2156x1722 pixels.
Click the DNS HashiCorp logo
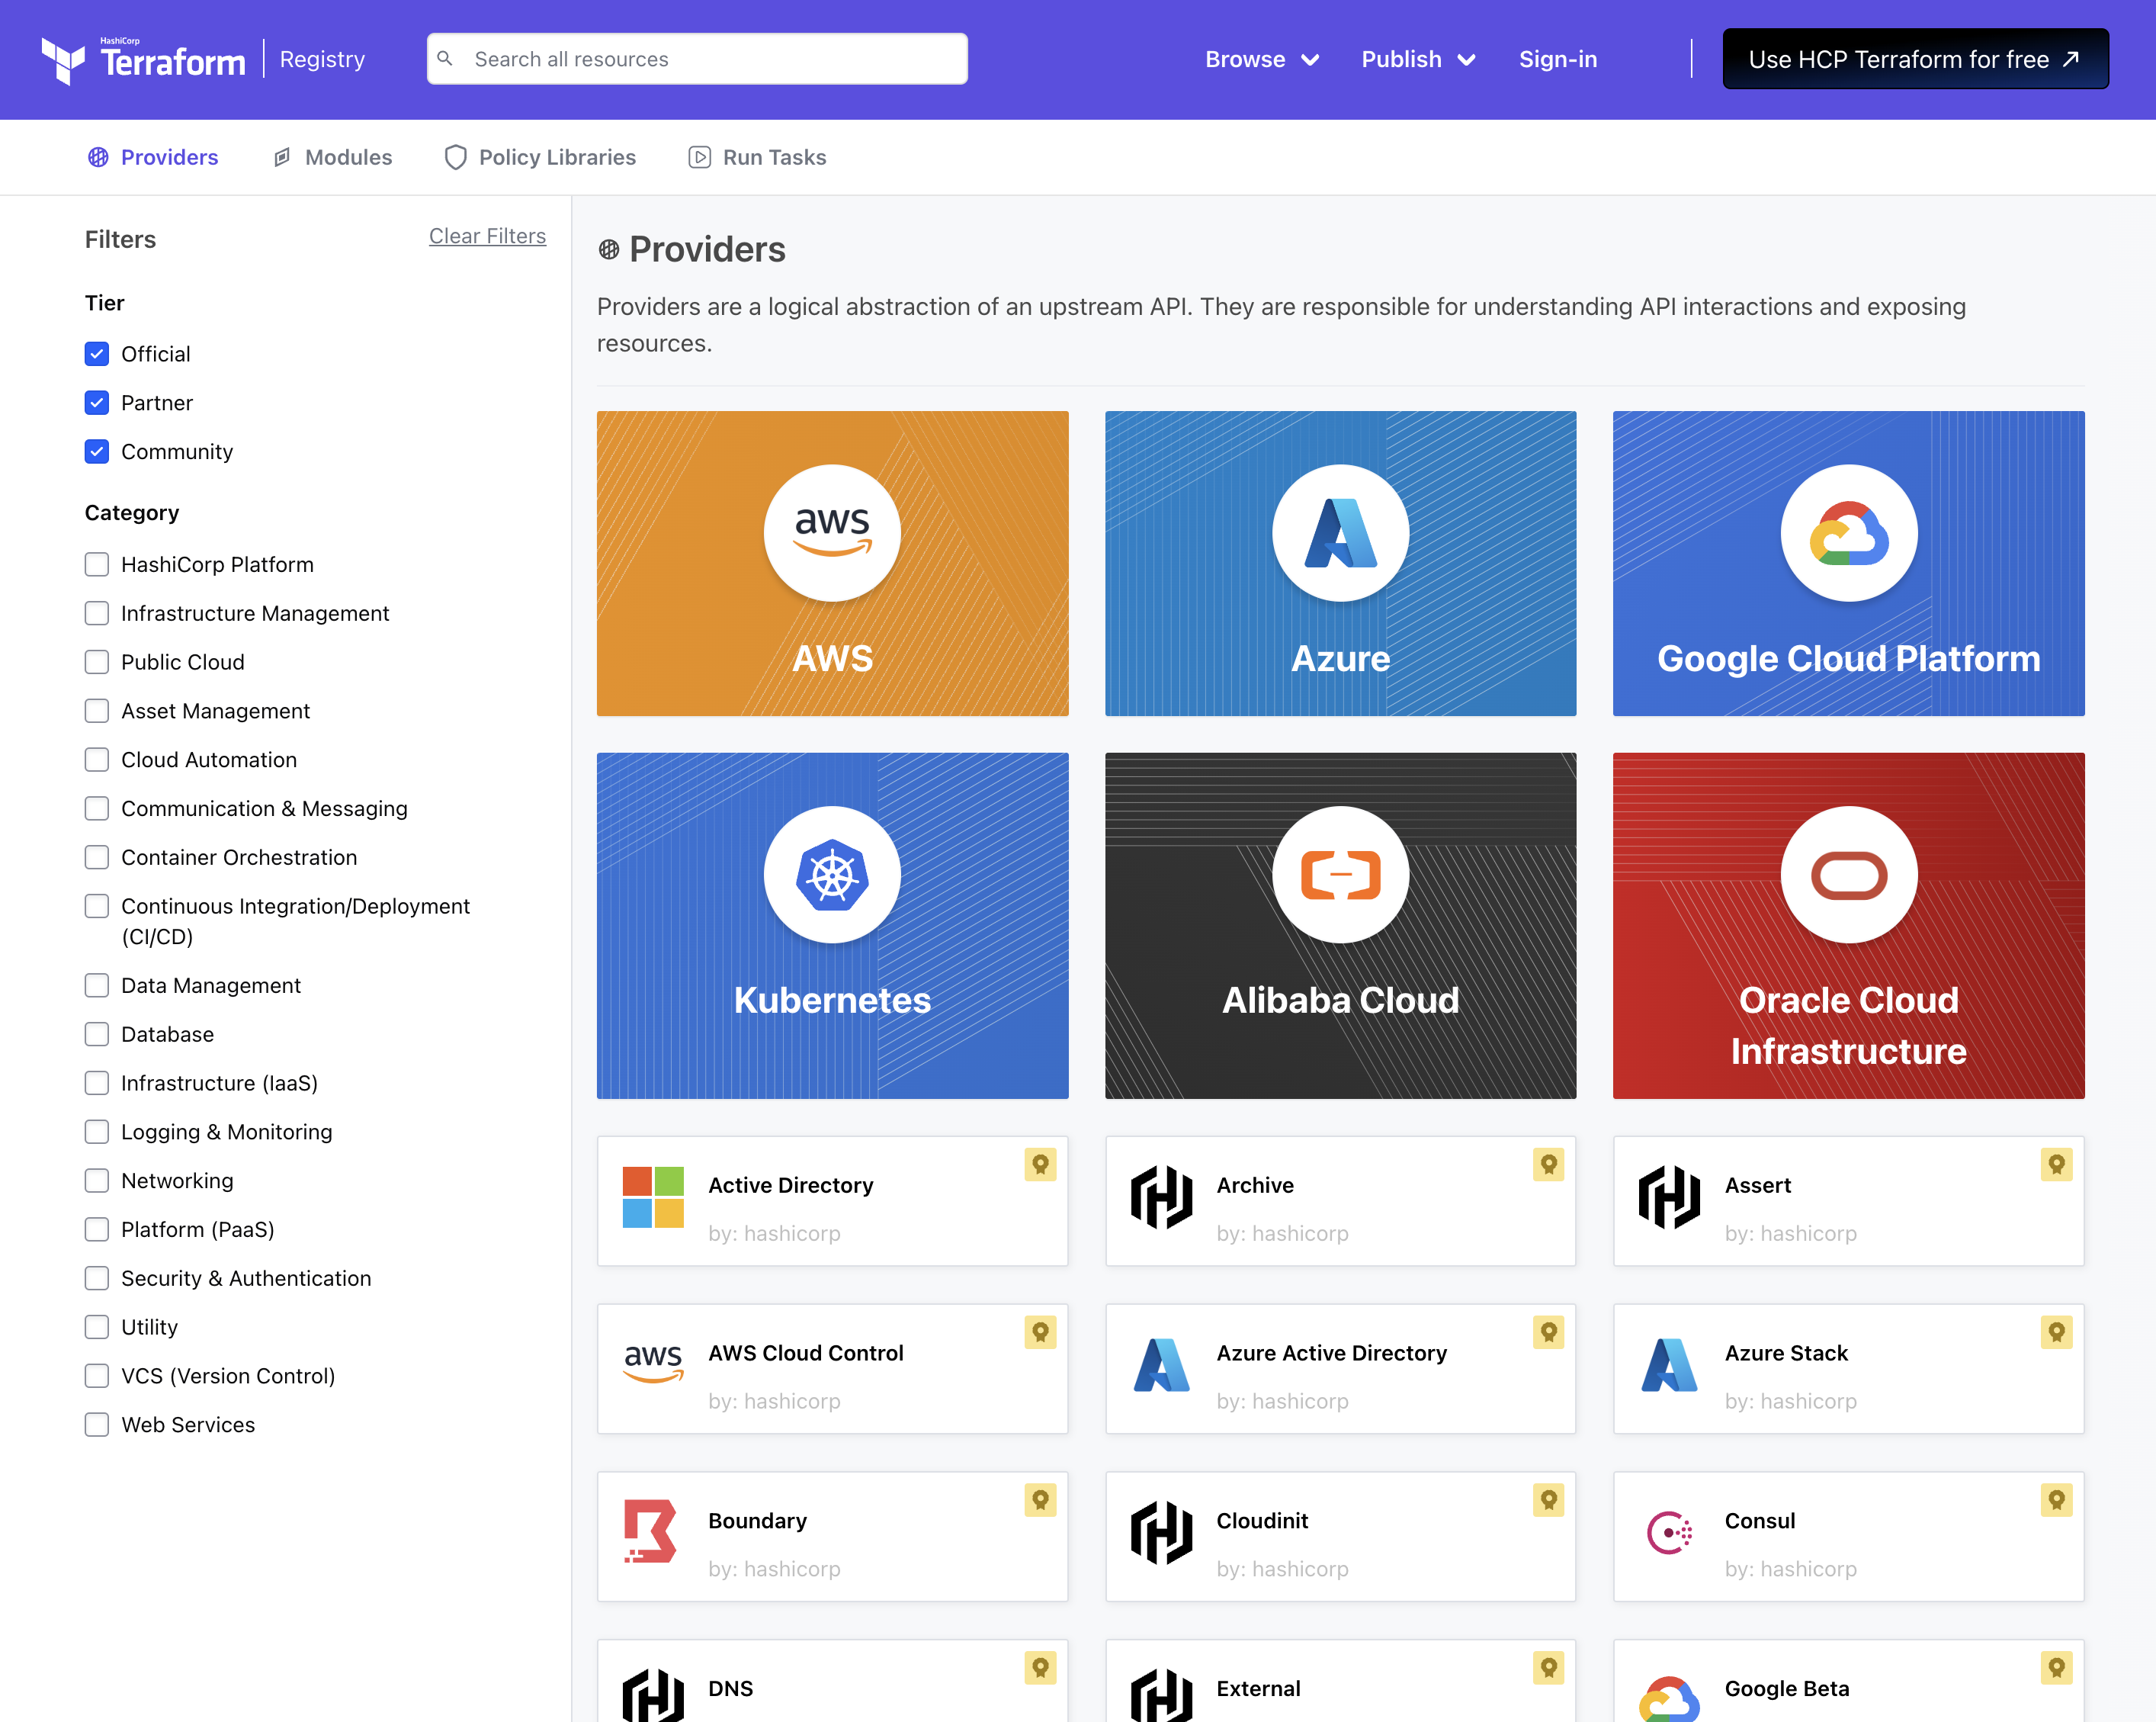[x=653, y=1695]
